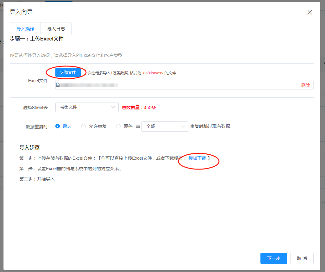
Task: Click the 导入向导 dialog title
Action: 21,12
